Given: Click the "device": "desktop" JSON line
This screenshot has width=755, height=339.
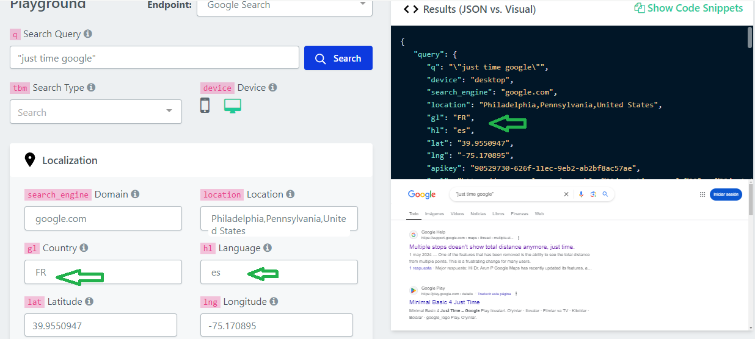Looking at the screenshot, I should coord(470,79).
